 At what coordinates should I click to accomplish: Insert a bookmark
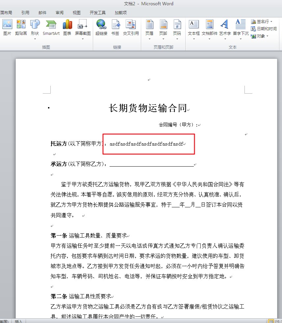(115, 26)
